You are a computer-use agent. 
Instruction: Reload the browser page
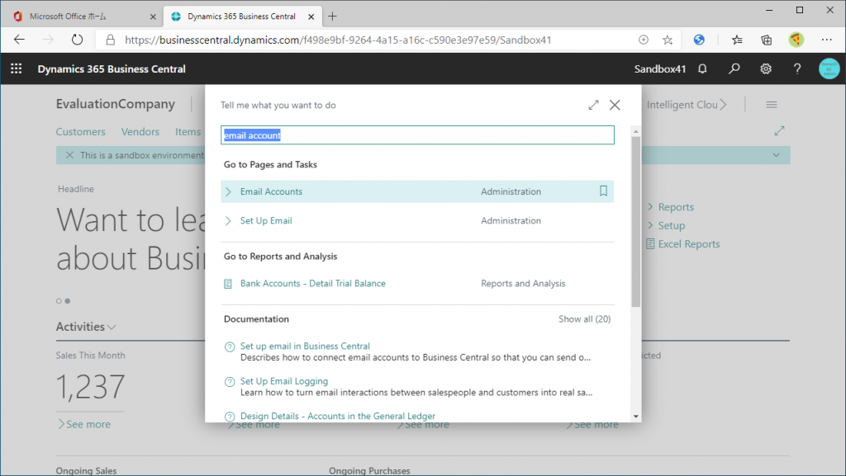[x=77, y=40]
